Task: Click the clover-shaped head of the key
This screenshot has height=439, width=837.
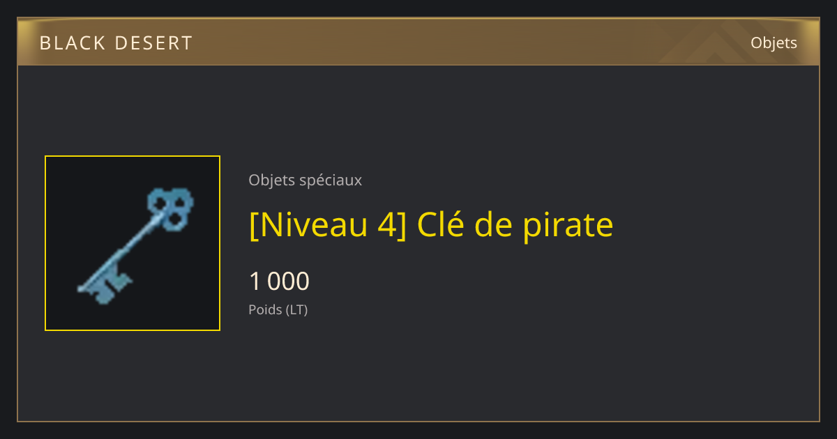Action: pyautogui.click(x=171, y=208)
